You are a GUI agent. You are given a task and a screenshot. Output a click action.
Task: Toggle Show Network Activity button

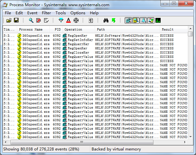[143, 21]
